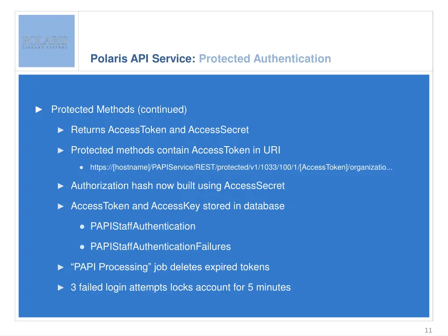Click the round bullet before the https URL
The width and height of the screenshot is (448, 336).
tap(82, 167)
